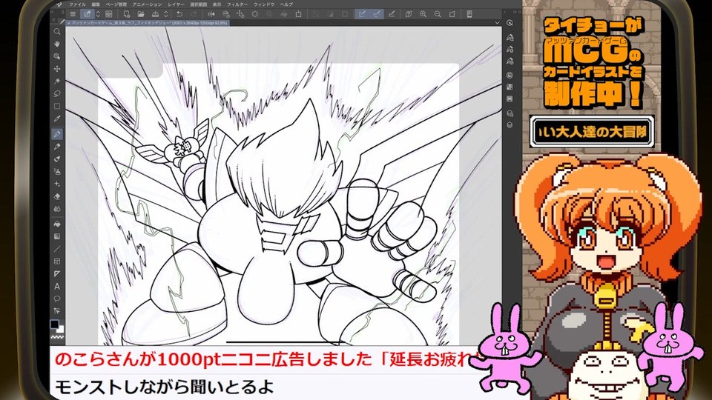Click the white sub color swatch

(x=61, y=329)
